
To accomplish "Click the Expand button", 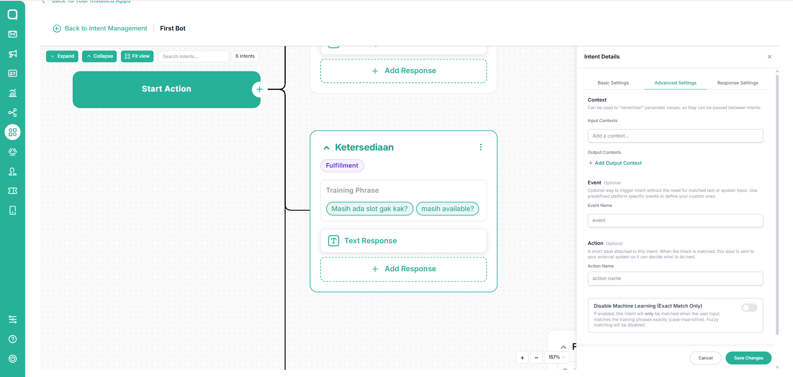I will (x=62, y=56).
